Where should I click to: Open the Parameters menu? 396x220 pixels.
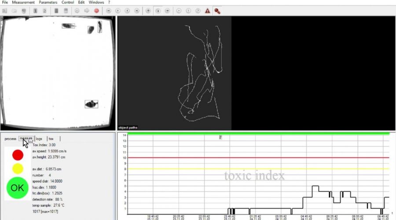[48, 2]
